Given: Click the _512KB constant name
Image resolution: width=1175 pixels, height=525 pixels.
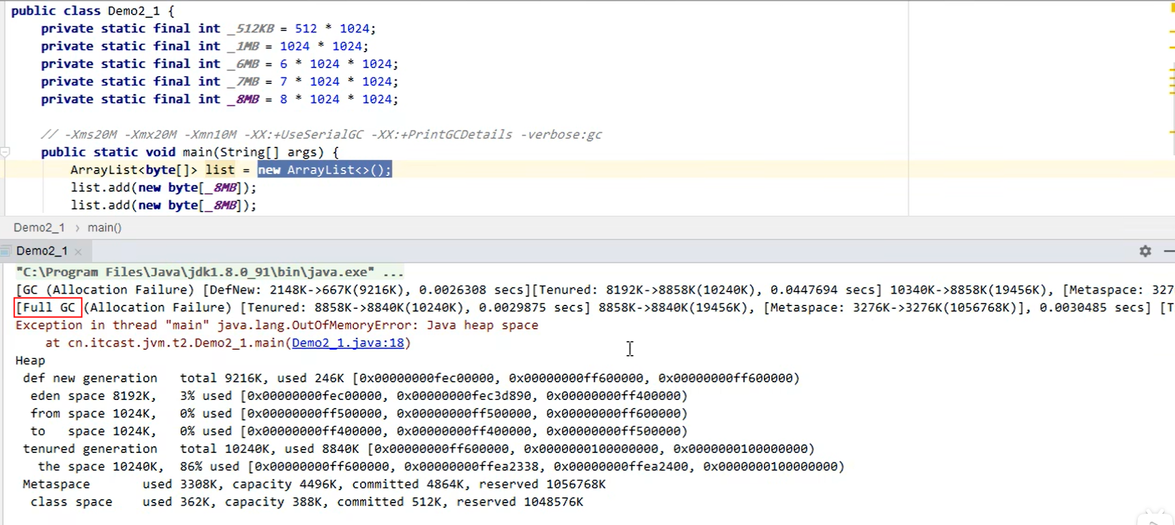Looking at the screenshot, I should [x=251, y=28].
